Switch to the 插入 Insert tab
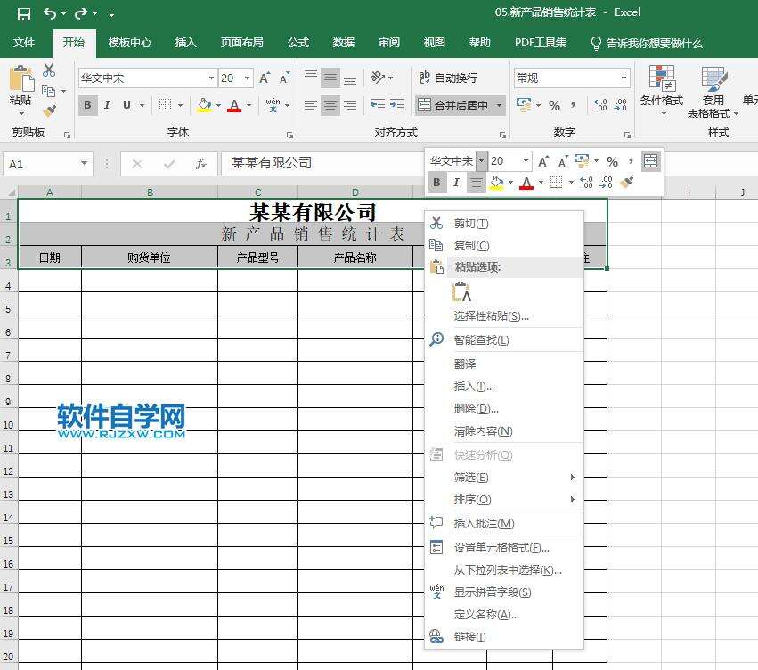This screenshot has width=758, height=670. pos(185,43)
